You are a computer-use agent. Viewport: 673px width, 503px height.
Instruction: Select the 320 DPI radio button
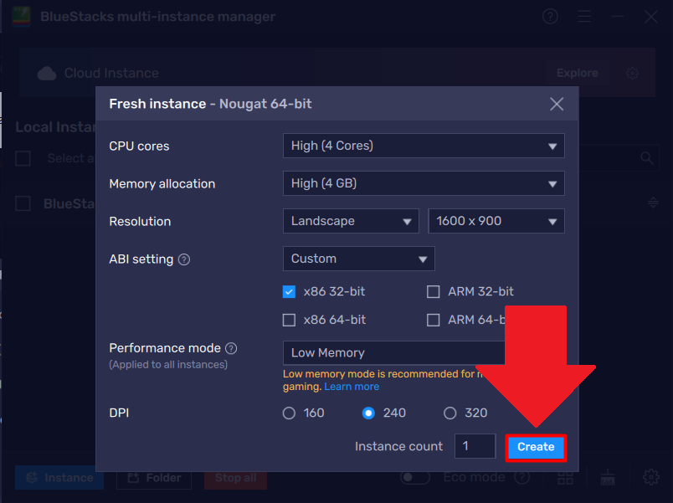(449, 413)
